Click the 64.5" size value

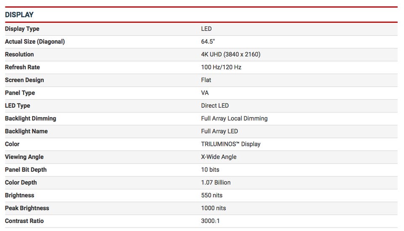208,42
